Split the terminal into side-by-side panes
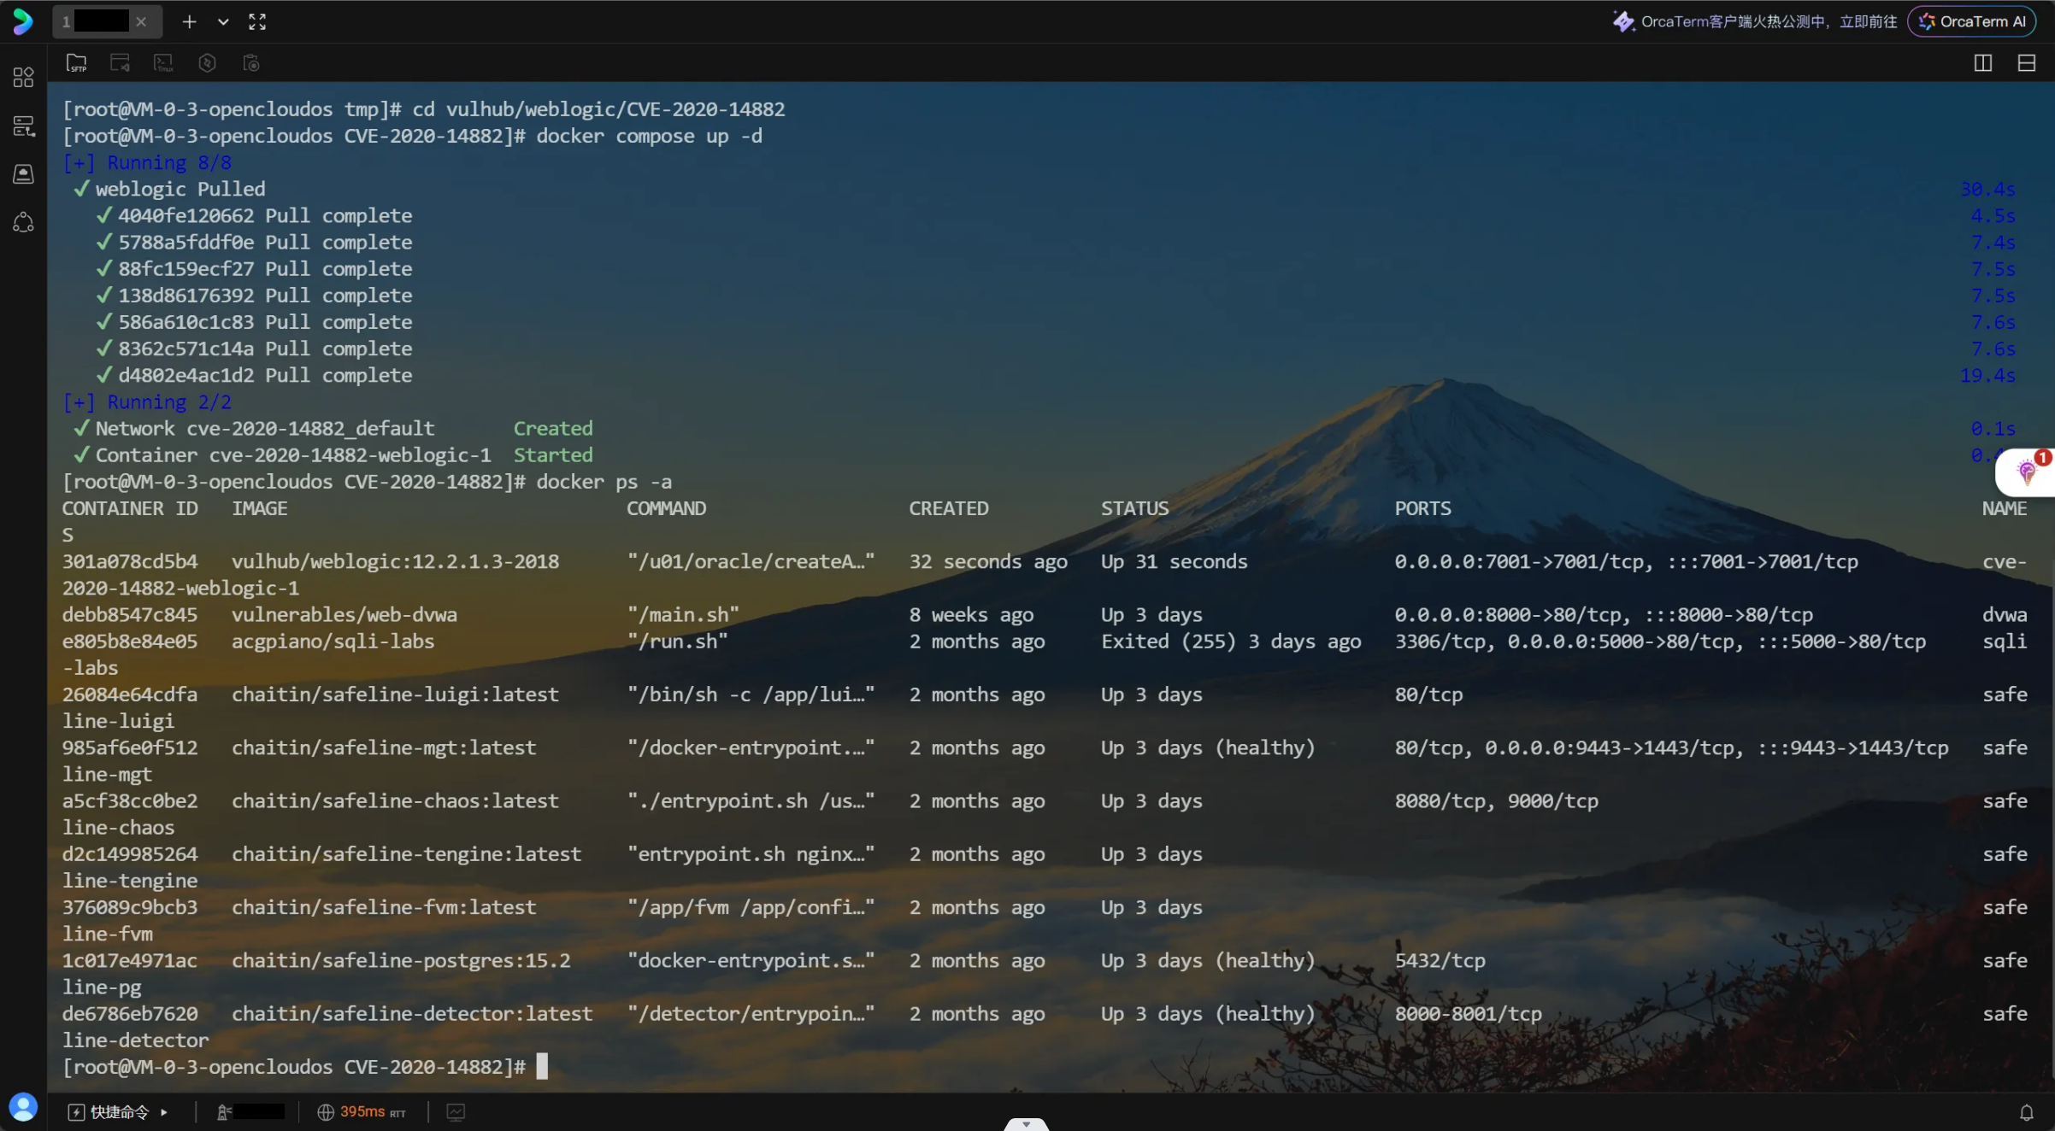Image resolution: width=2055 pixels, height=1131 pixels. click(x=1983, y=62)
